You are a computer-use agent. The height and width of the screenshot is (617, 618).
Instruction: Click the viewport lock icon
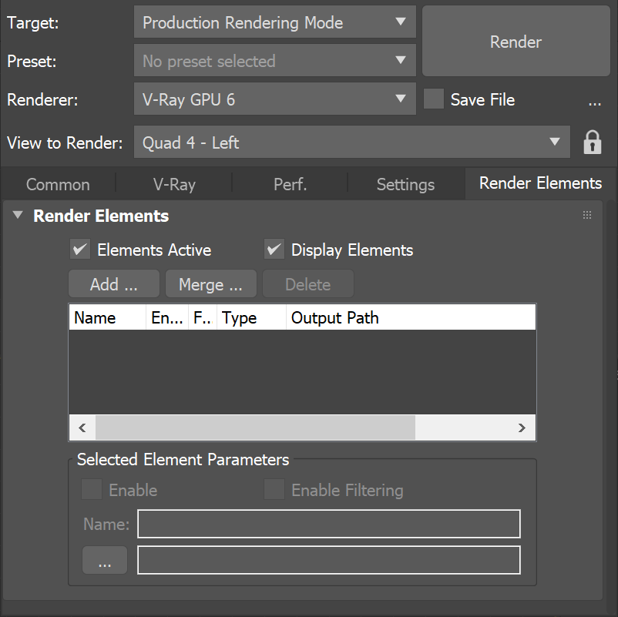[x=592, y=142]
